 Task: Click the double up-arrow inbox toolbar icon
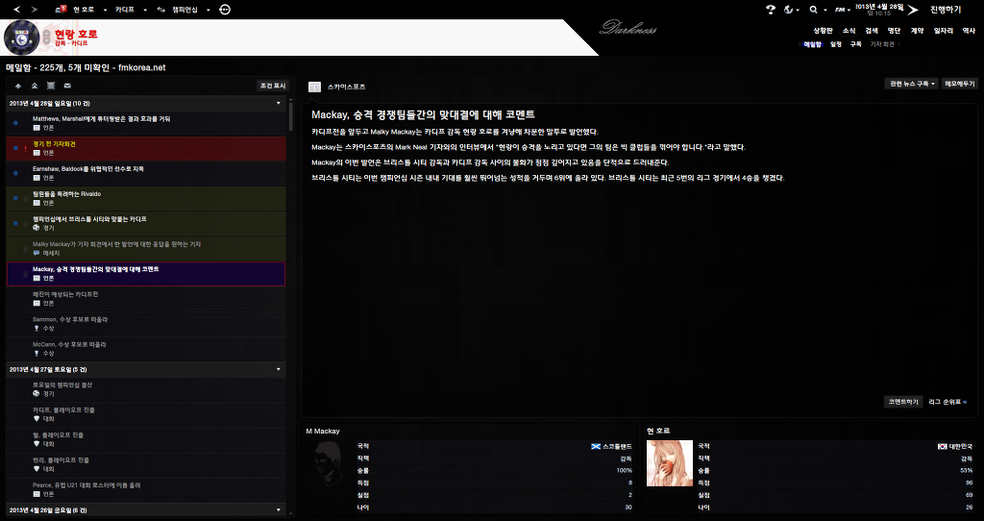35,86
